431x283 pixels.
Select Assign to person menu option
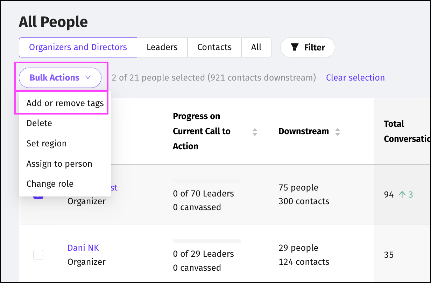(x=59, y=164)
